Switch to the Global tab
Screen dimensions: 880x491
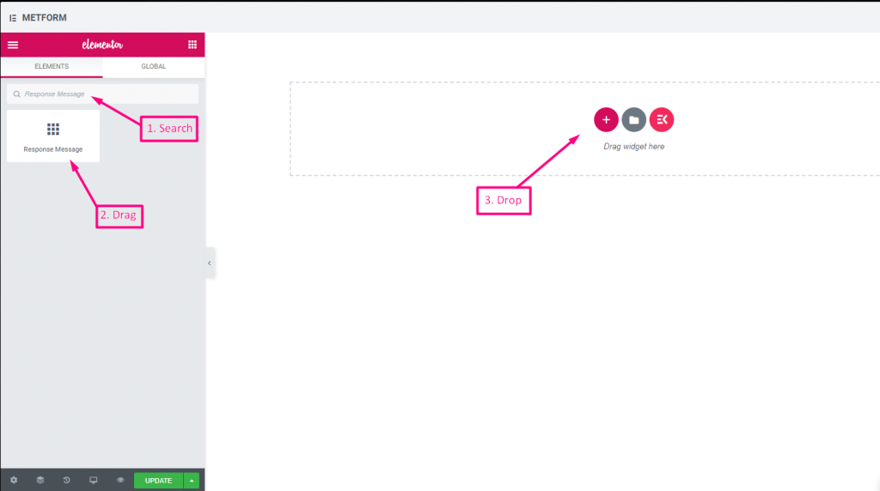(154, 66)
